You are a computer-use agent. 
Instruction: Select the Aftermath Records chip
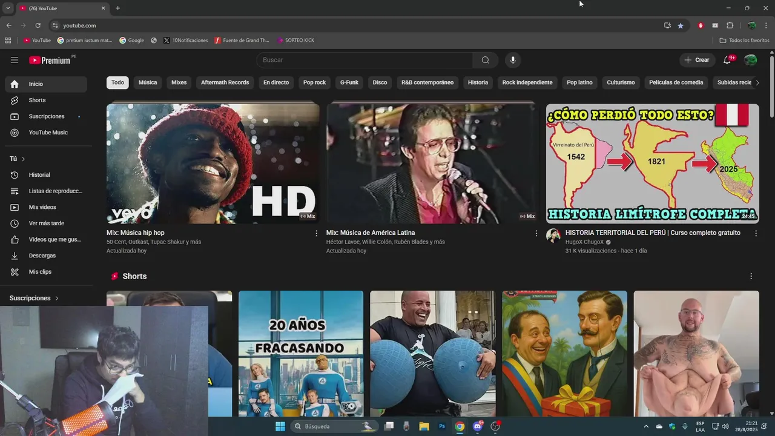225,82
